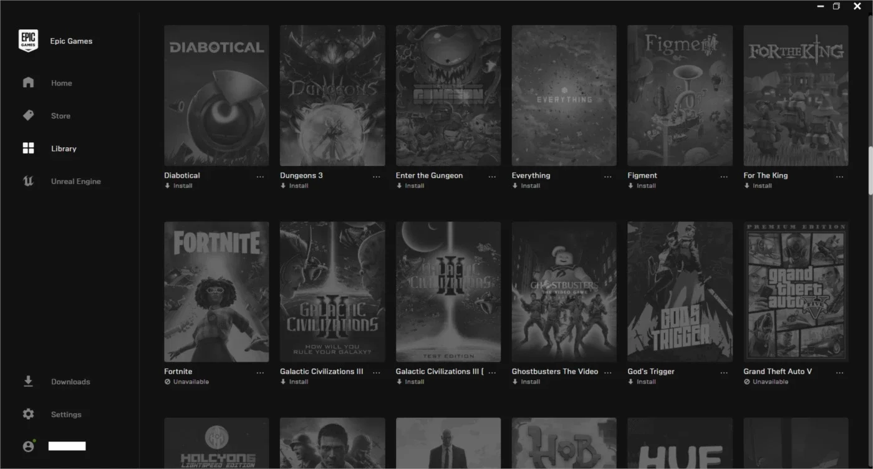Click install arrow icon under Everything
This screenshot has height=469, width=873.
(515, 186)
